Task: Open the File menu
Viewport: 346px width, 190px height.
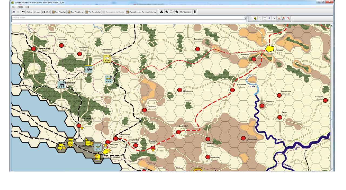Action: pyautogui.click(x=14, y=7)
